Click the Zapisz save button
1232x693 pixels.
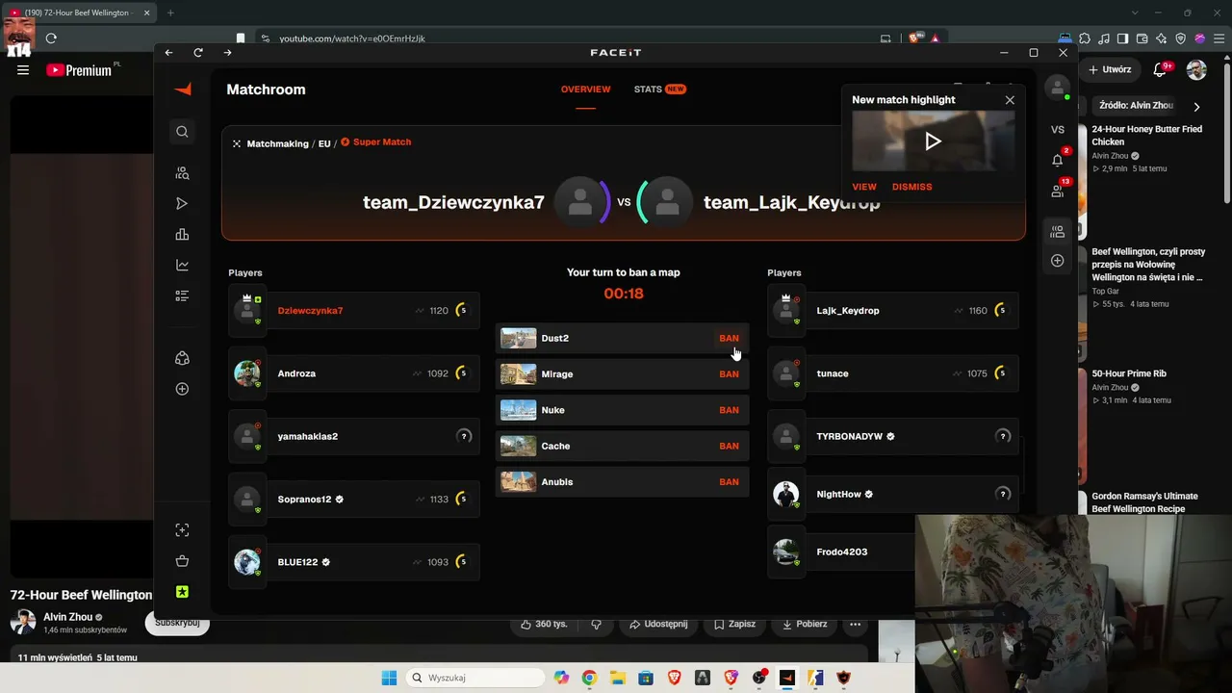click(734, 624)
